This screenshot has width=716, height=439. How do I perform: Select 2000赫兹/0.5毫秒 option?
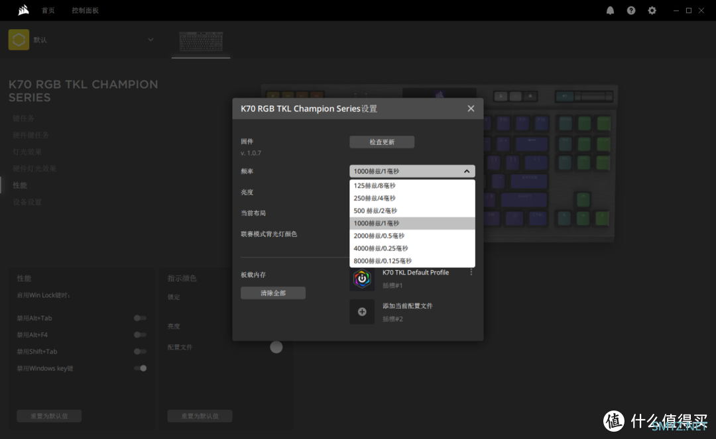pos(412,236)
